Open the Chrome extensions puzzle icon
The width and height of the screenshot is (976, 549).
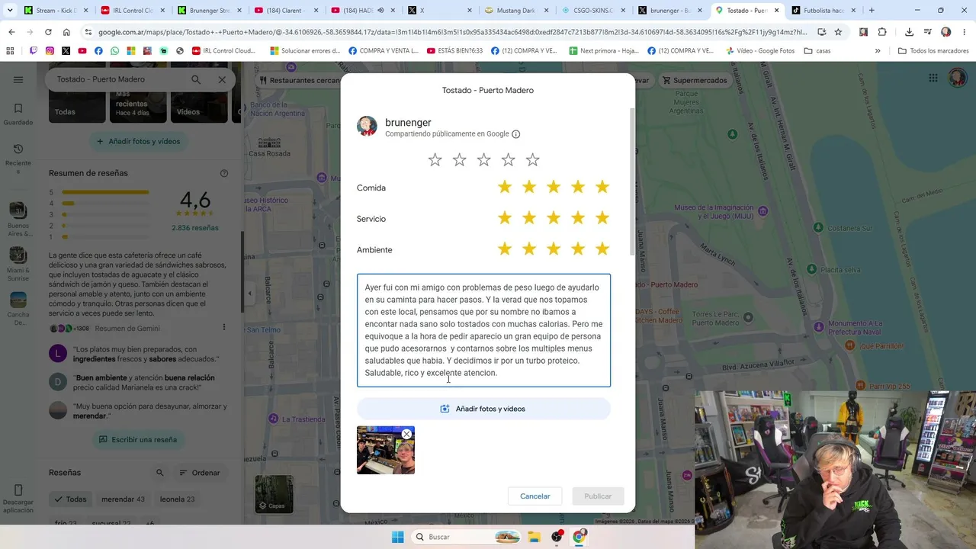point(882,32)
